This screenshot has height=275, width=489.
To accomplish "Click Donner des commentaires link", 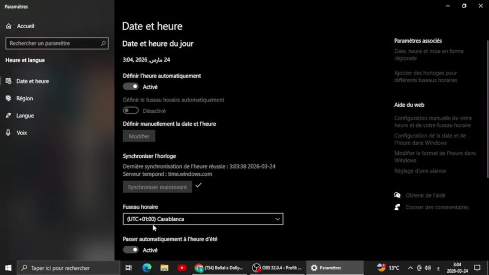I will pyautogui.click(x=437, y=207).
